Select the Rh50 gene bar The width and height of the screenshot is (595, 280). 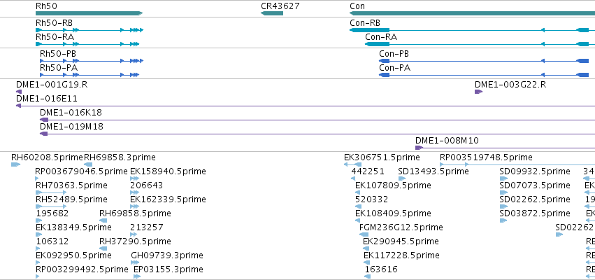[89, 13]
